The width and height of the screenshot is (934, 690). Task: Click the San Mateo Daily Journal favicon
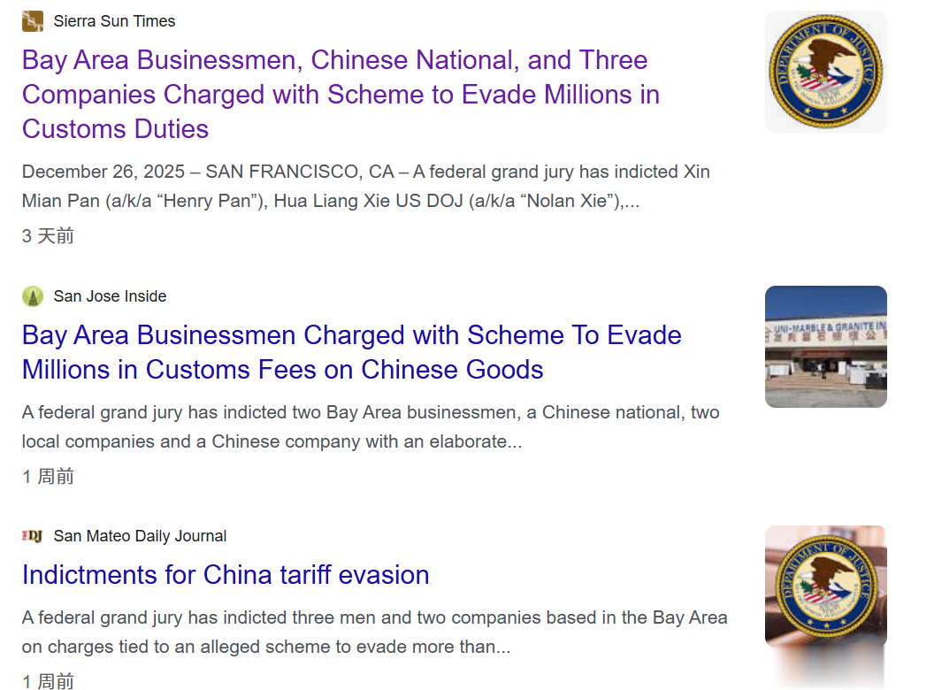(x=33, y=536)
